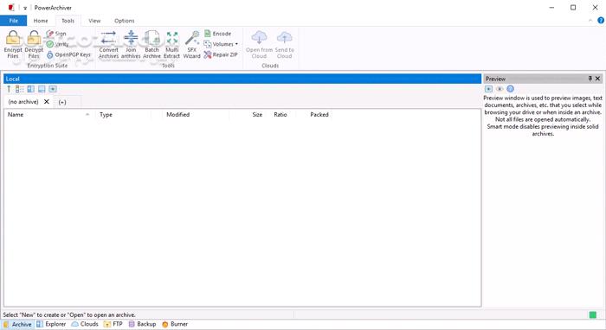This screenshot has width=606, height=330.
Task: Click the 'Encryption Suite' group label
Action: (x=48, y=66)
